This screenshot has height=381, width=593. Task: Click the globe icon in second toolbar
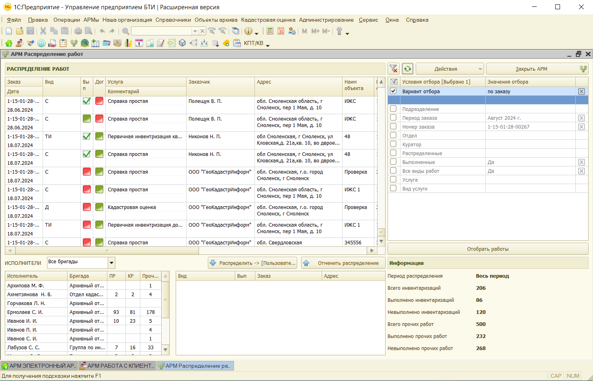tap(41, 43)
